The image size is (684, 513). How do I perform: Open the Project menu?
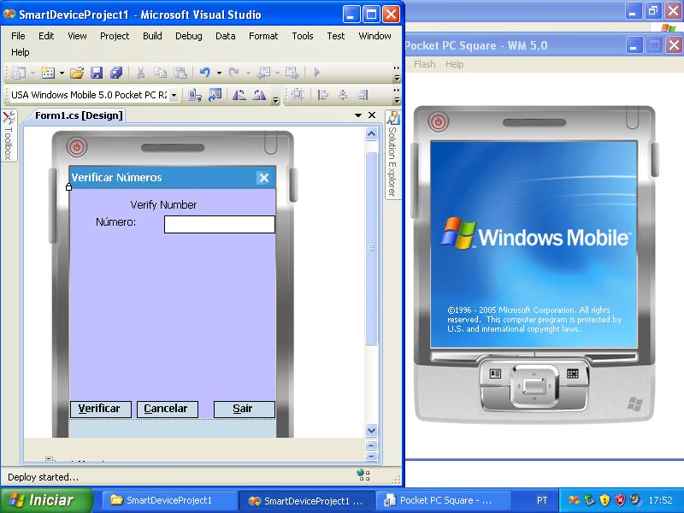pos(115,36)
